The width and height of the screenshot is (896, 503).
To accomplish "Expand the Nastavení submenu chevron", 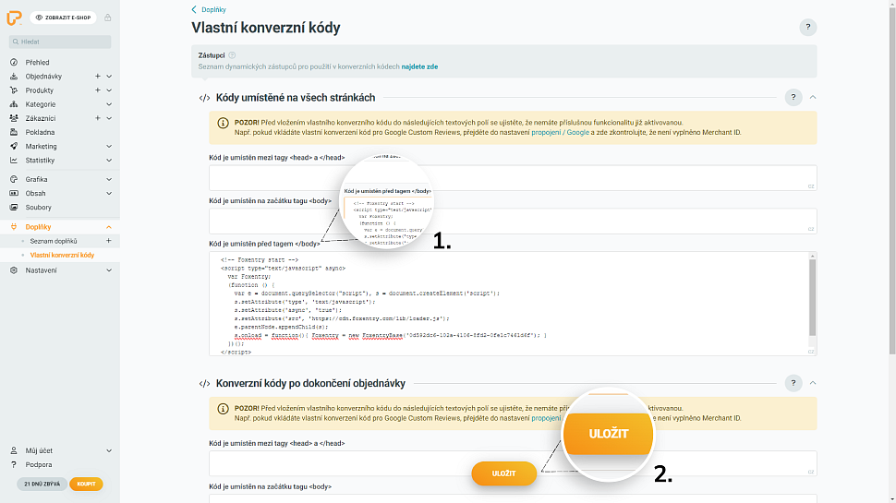I will [x=109, y=270].
